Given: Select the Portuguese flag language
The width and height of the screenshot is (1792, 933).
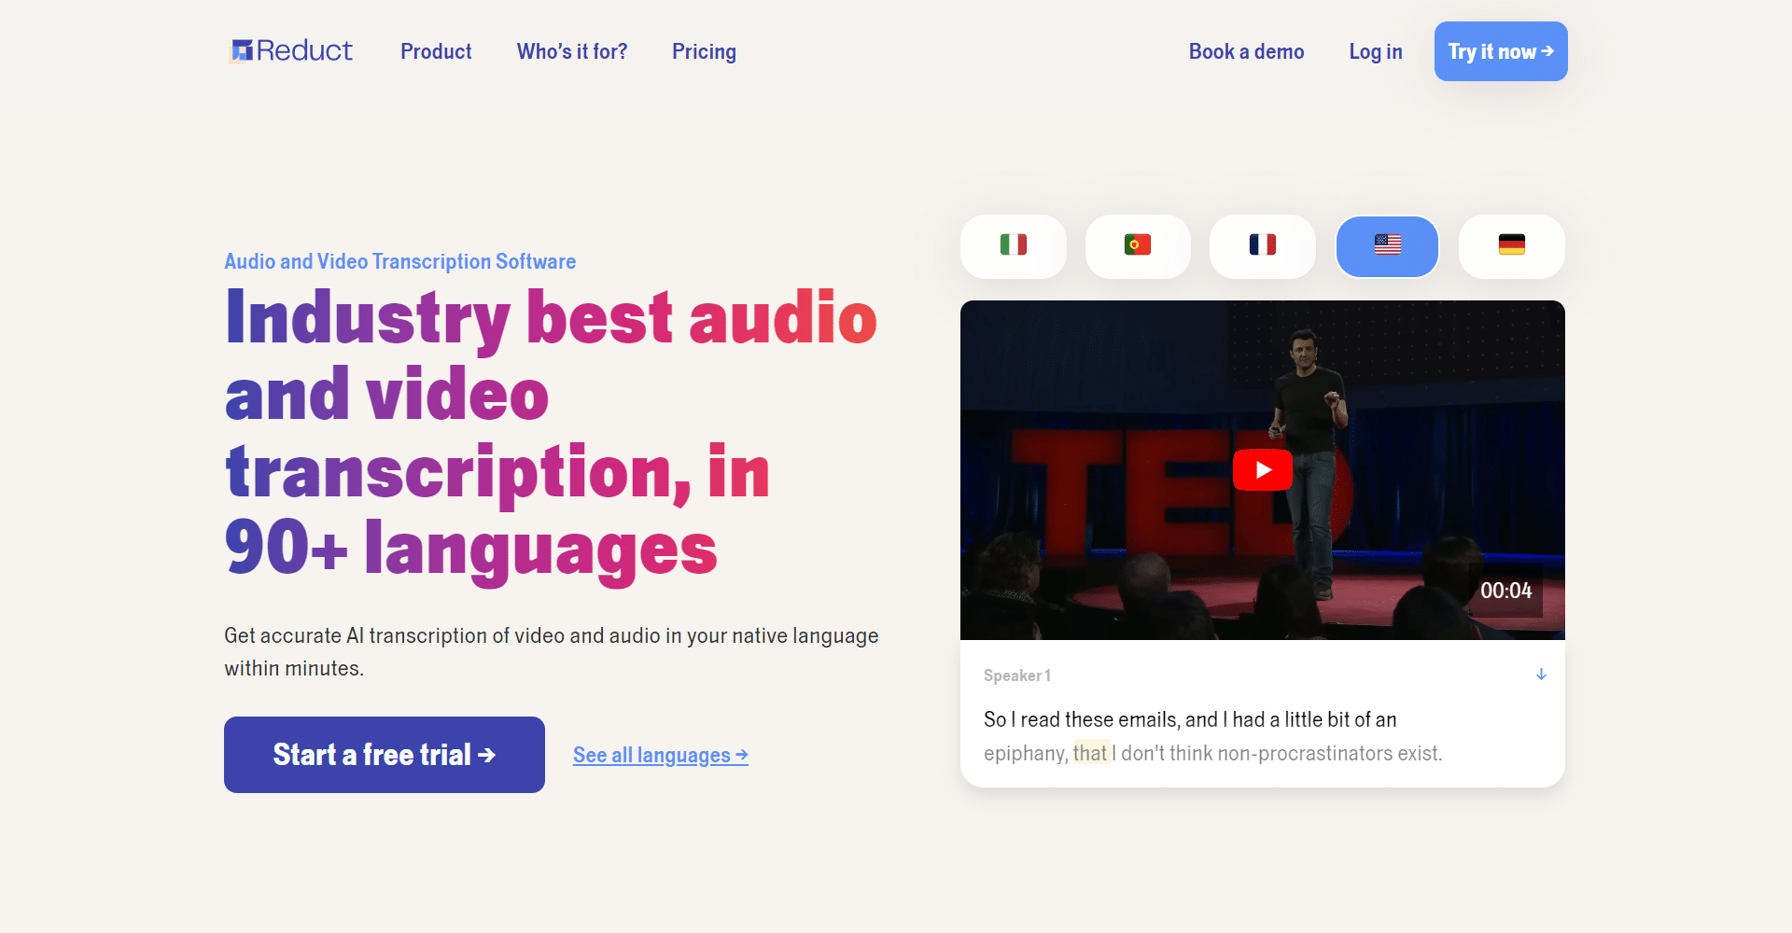Looking at the screenshot, I should coord(1138,245).
